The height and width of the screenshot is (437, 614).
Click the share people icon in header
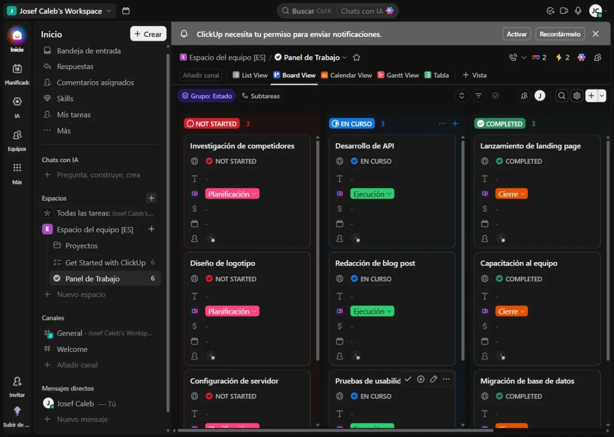click(598, 57)
